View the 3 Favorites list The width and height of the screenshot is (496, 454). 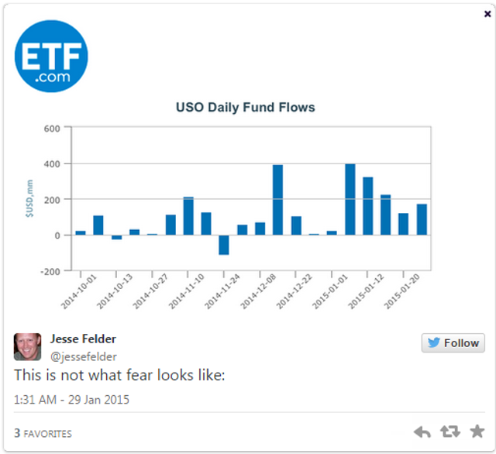43,433
